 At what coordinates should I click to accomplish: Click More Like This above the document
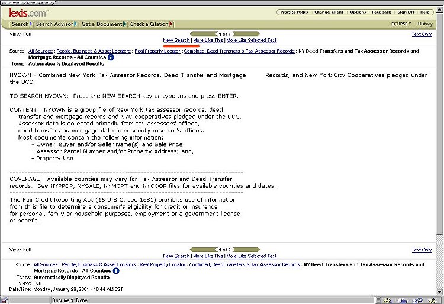pos(208,40)
